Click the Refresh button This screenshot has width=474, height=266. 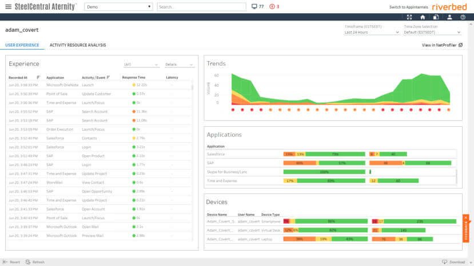pyautogui.click(x=35, y=262)
